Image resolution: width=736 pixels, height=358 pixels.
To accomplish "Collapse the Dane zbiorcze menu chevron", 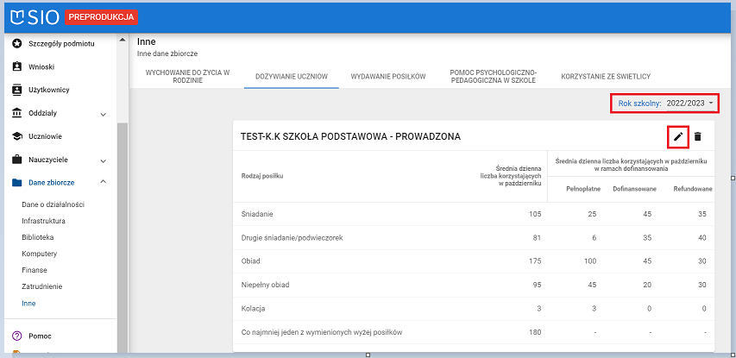I will 104,182.
